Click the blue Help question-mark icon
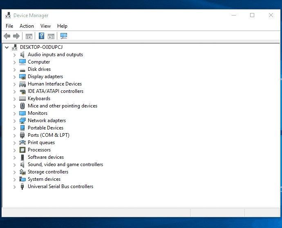This screenshot has height=228, width=282. click(41, 36)
